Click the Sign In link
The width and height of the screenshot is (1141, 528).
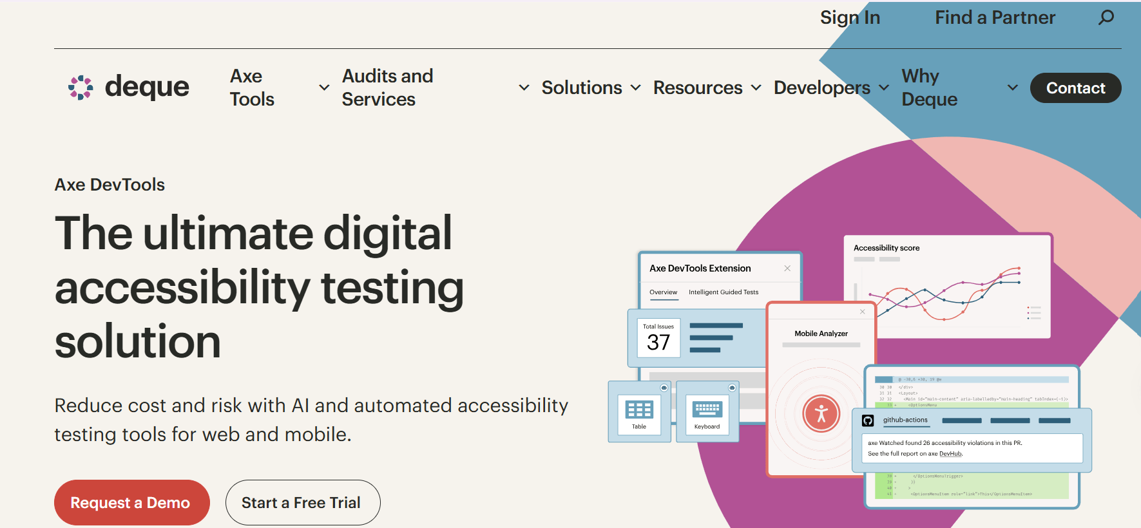(x=850, y=17)
